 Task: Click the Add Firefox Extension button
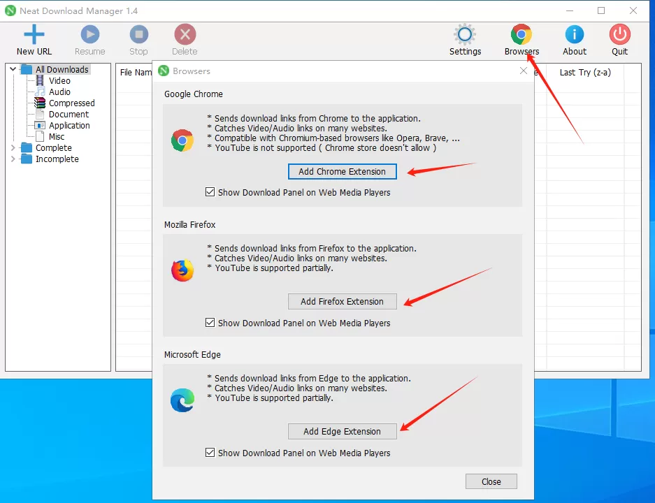click(342, 301)
